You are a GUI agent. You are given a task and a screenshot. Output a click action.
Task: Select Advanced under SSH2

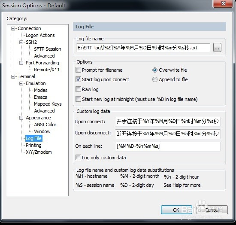tap(44, 56)
